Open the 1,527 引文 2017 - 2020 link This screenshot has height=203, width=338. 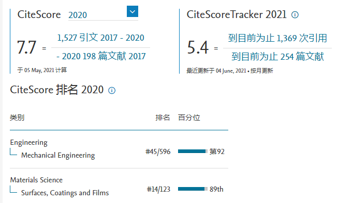[100, 38]
